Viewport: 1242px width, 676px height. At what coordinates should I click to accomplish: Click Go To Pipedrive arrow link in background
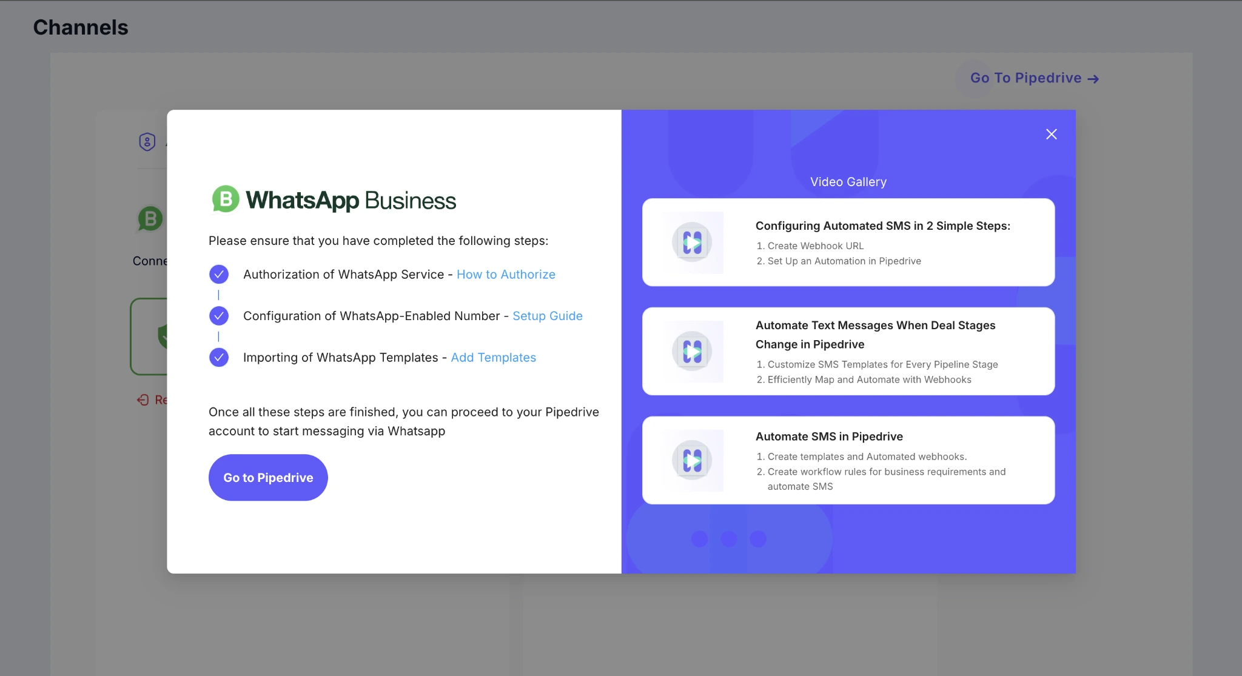click(x=1034, y=78)
